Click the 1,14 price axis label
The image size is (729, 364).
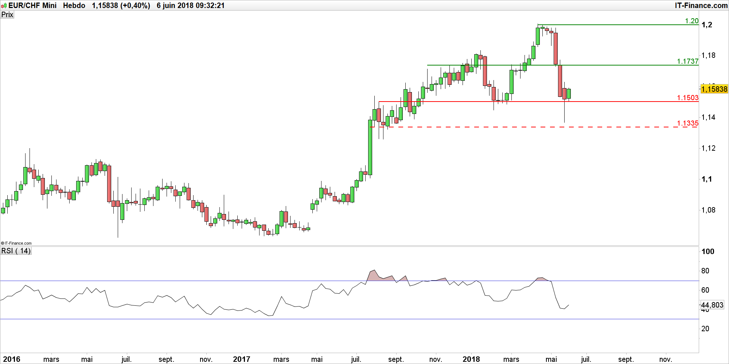[x=709, y=117]
